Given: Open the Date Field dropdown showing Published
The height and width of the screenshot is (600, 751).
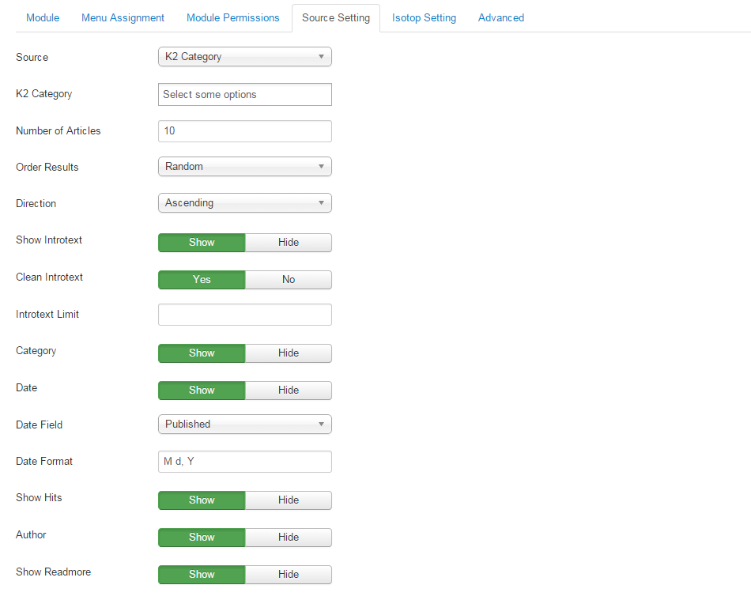Looking at the screenshot, I should click(245, 424).
